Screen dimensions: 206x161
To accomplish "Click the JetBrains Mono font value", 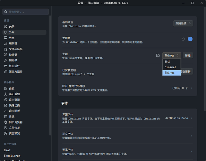I will (x=176, y=118).
